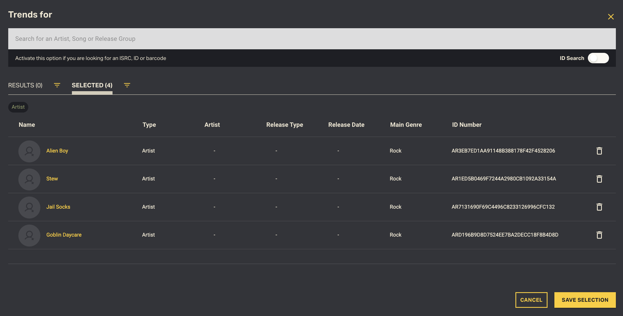Open filter icon next to Results tab
The image size is (623, 316).
[x=57, y=85]
